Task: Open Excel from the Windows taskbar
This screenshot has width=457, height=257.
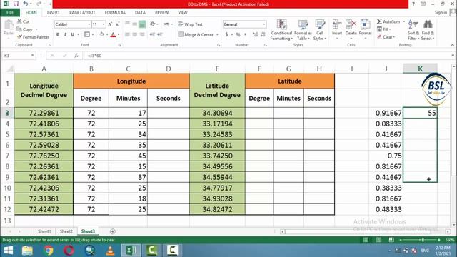Action: (131, 250)
